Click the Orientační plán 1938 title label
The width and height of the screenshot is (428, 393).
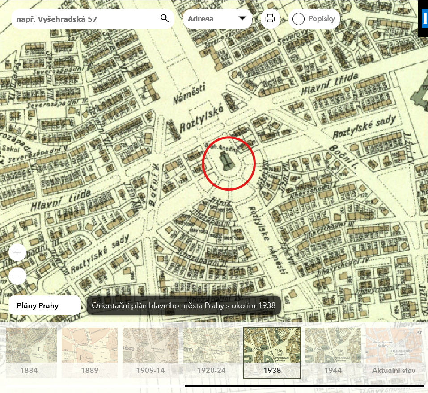pyautogui.click(x=183, y=305)
